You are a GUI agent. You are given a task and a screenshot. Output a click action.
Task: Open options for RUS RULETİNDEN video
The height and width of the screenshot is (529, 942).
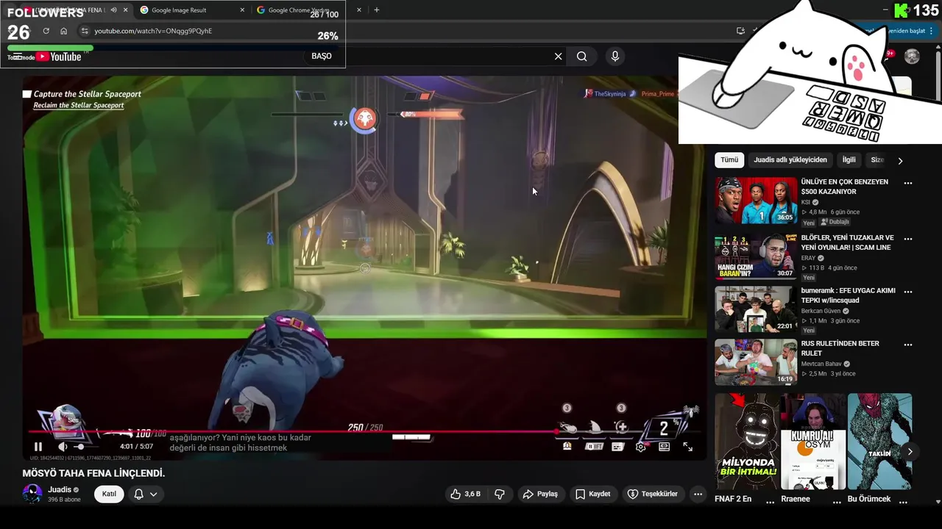click(908, 345)
